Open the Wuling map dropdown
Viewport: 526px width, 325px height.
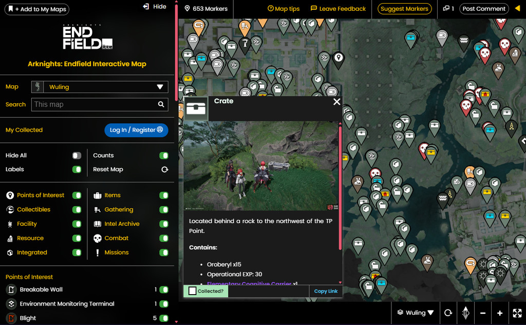(100, 87)
